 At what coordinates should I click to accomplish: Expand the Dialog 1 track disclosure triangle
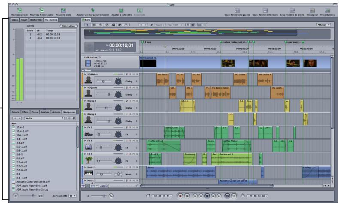click(85, 101)
